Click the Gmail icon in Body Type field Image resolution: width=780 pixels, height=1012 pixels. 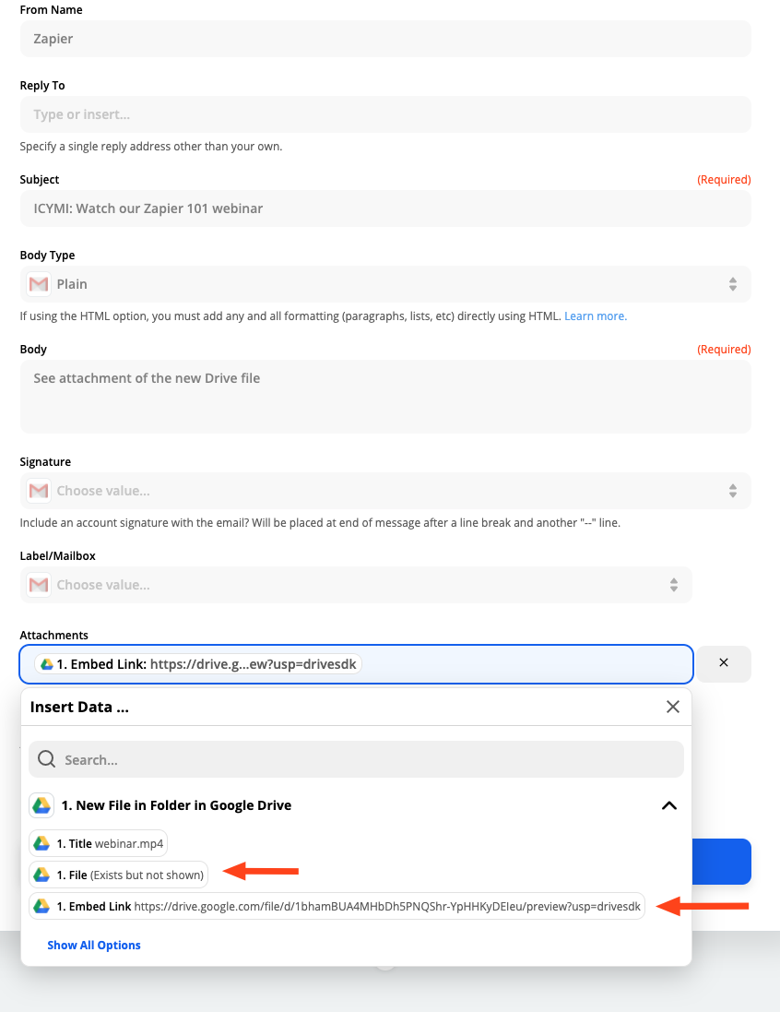[x=39, y=284]
